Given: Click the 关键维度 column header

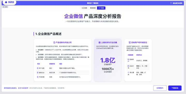Looking at the screenshot, I should [x=130, y=55].
